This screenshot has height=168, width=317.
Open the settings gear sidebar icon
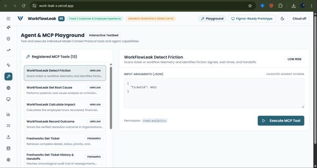tap(8, 160)
